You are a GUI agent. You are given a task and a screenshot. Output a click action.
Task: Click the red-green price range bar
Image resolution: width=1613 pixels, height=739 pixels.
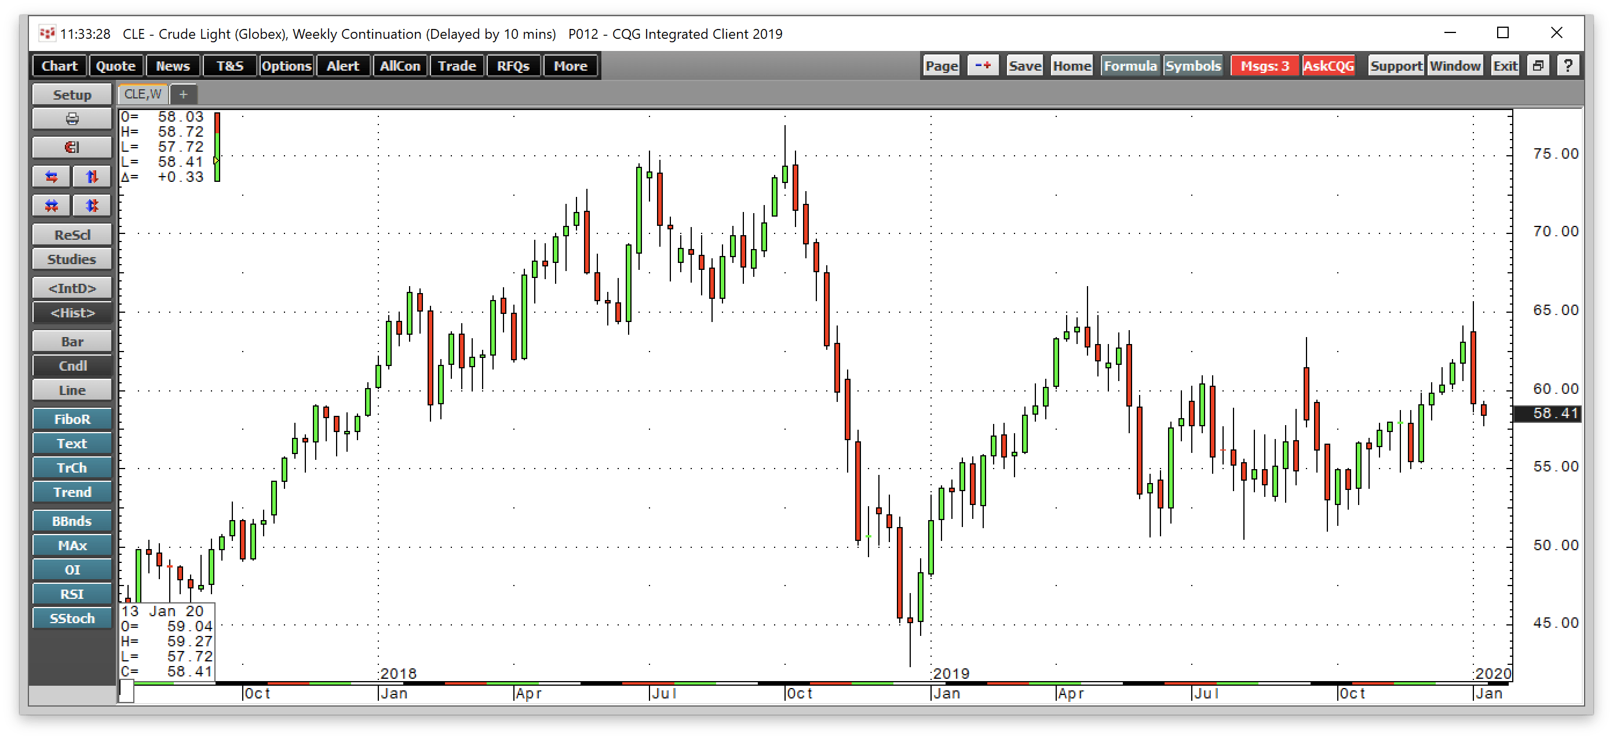tap(217, 147)
